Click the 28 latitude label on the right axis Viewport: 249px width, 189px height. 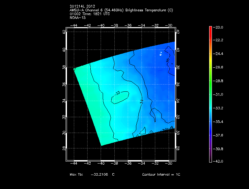click(178, 148)
